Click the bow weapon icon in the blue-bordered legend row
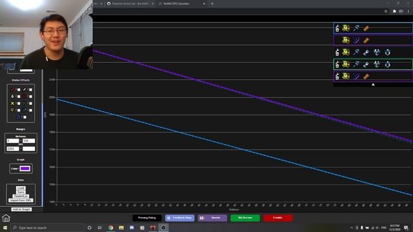413x232 pixels. point(356,28)
